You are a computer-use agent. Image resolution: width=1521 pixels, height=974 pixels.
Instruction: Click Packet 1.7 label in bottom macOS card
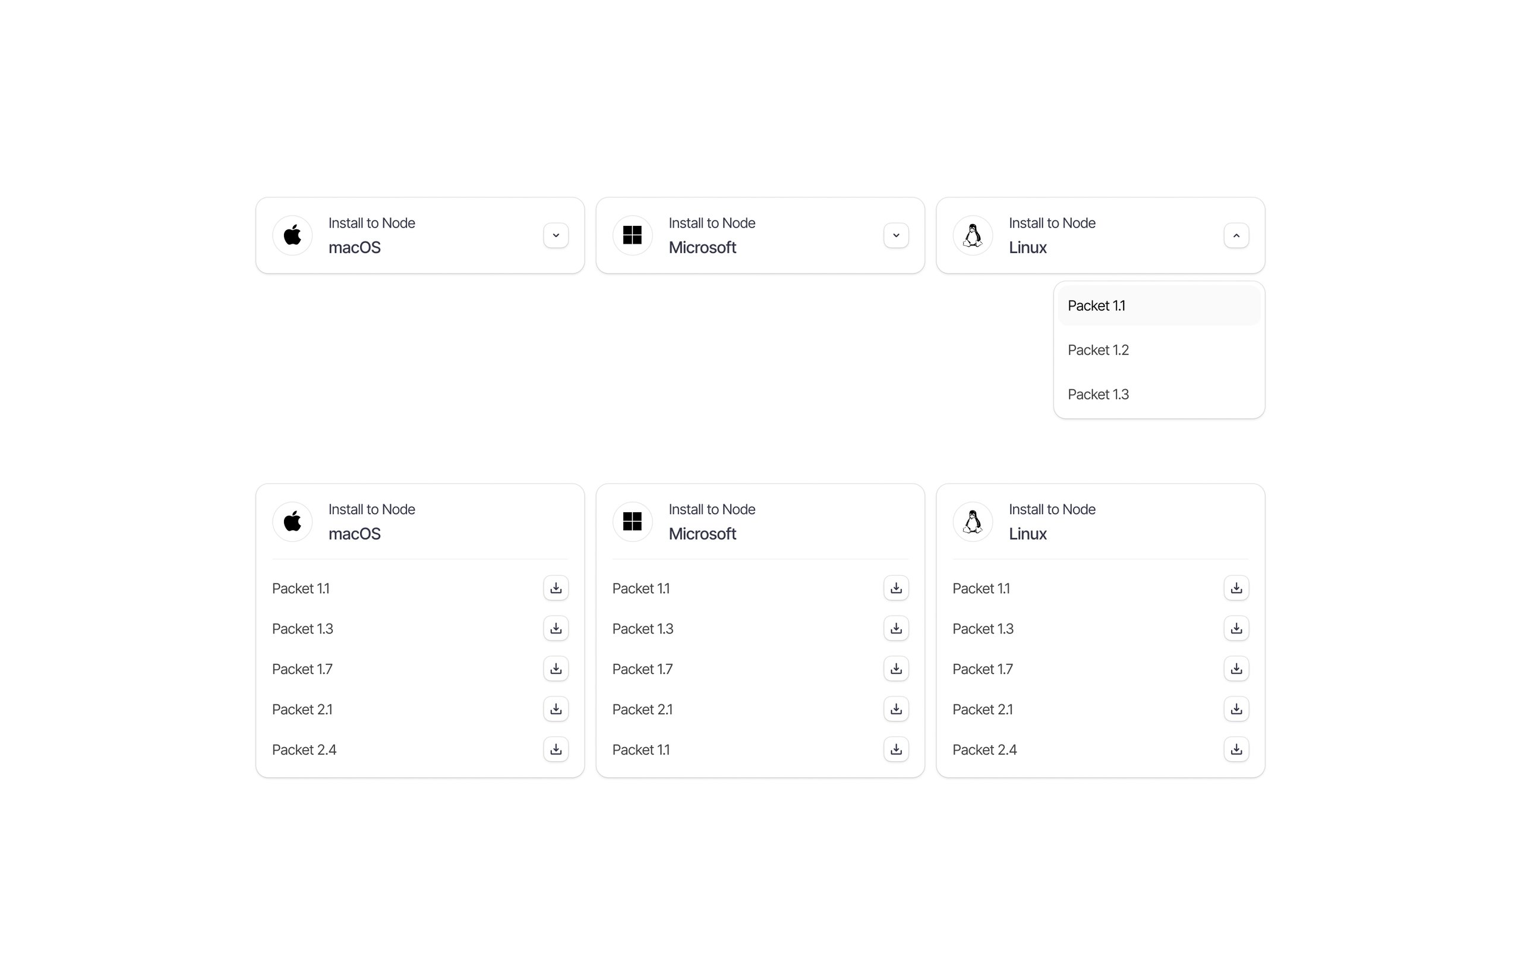pyautogui.click(x=302, y=669)
